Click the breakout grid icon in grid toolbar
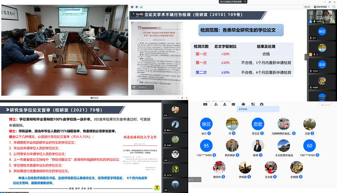 pos(253,104)
